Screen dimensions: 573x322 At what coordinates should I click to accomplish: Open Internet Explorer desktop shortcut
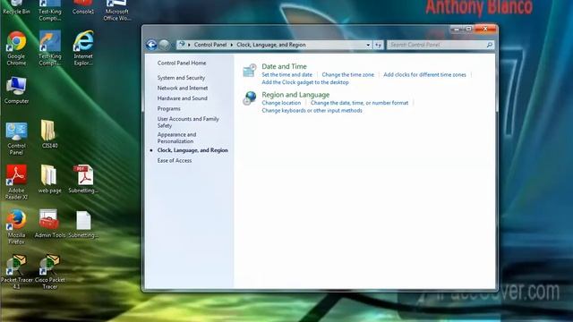pyautogui.click(x=83, y=41)
